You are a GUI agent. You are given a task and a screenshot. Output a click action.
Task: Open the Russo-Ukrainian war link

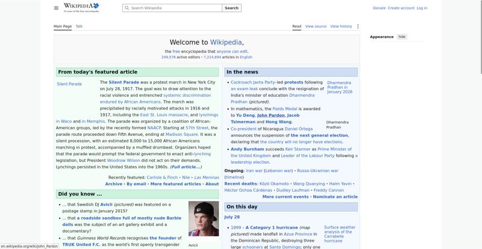(318, 171)
